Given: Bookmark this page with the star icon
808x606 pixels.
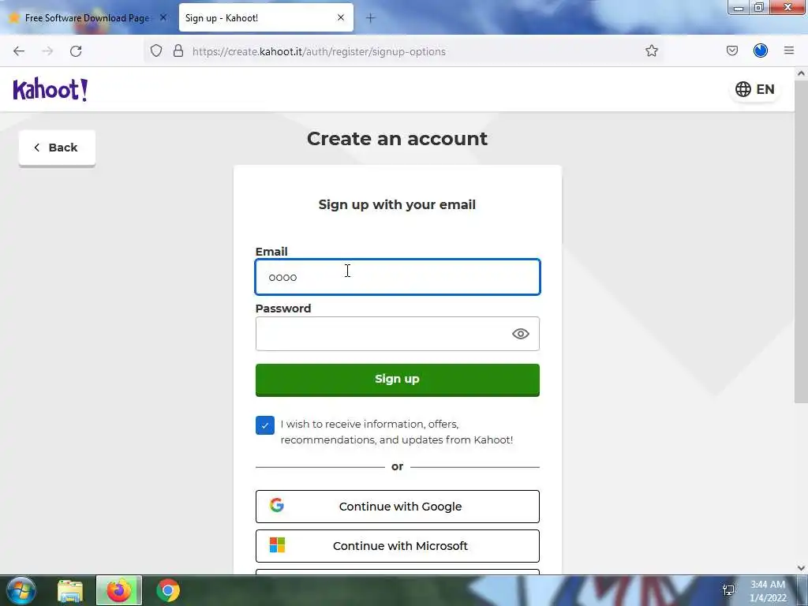Looking at the screenshot, I should point(651,50).
